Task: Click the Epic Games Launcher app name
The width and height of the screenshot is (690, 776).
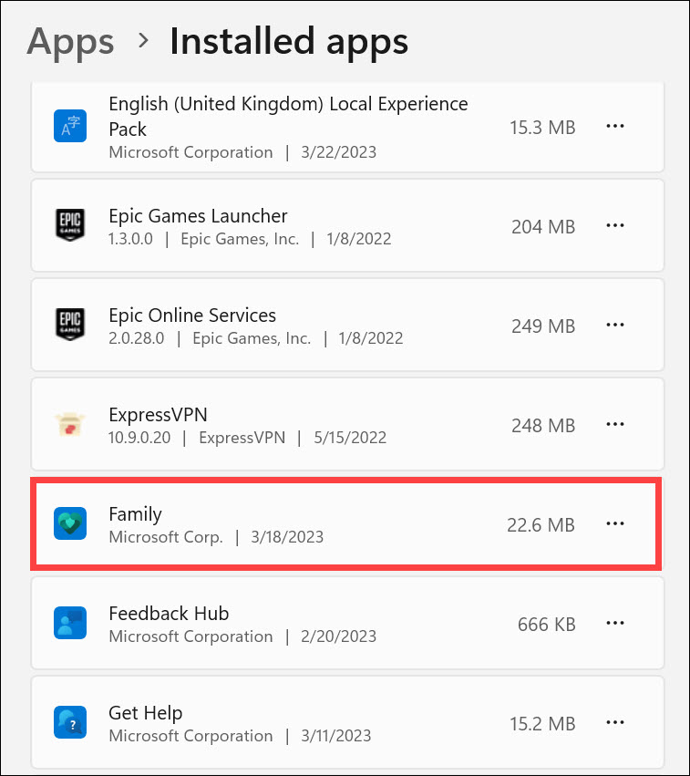Action: 198,216
